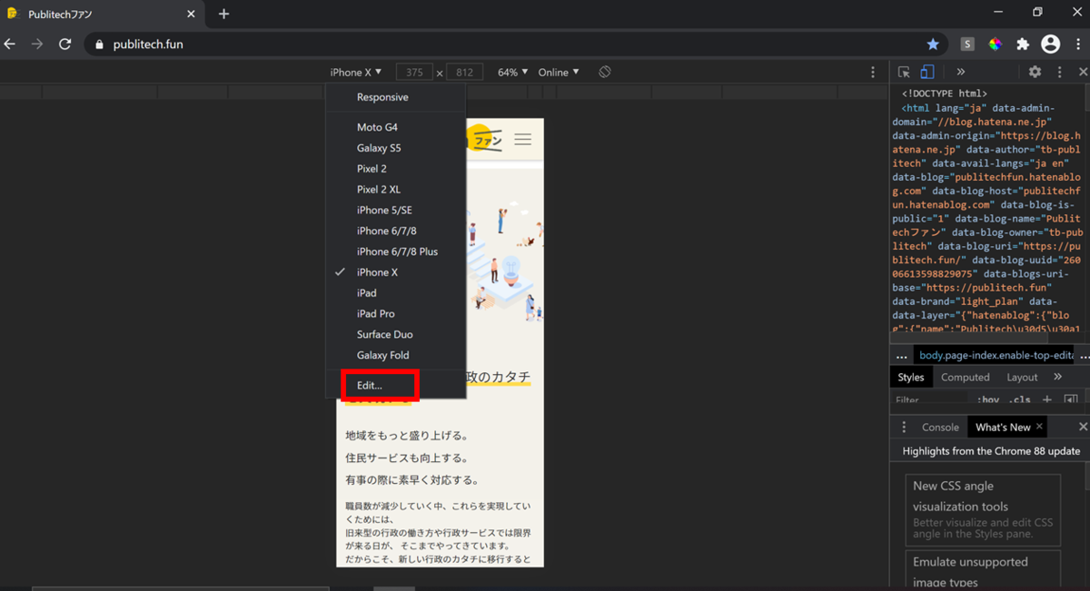The image size is (1090, 591).
Task: Close the DevTools bottom drawer
Action: pos(1083,427)
